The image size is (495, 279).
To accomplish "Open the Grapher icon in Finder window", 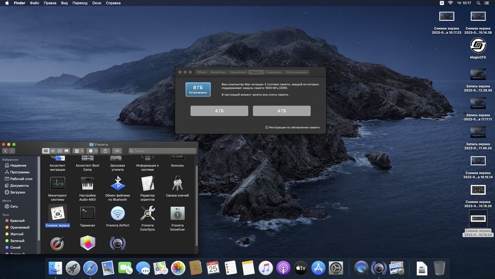I will [88, 243].
